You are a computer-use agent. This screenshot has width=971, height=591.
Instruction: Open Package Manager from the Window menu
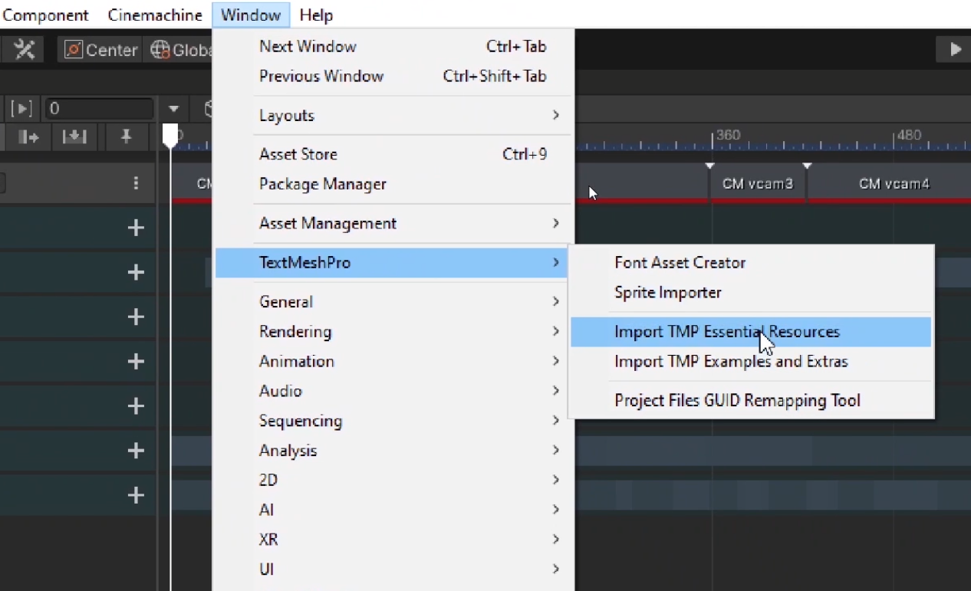[323, 184]
